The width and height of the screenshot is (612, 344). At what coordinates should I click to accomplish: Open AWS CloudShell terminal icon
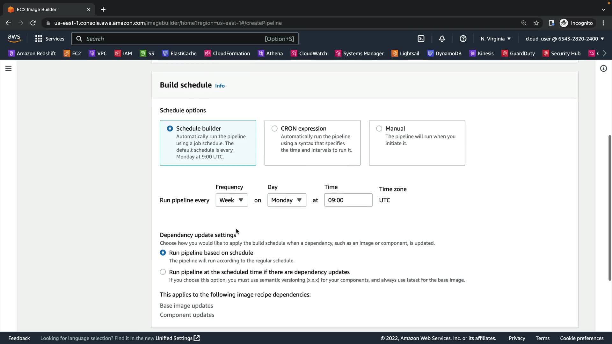tap(421, 39)
